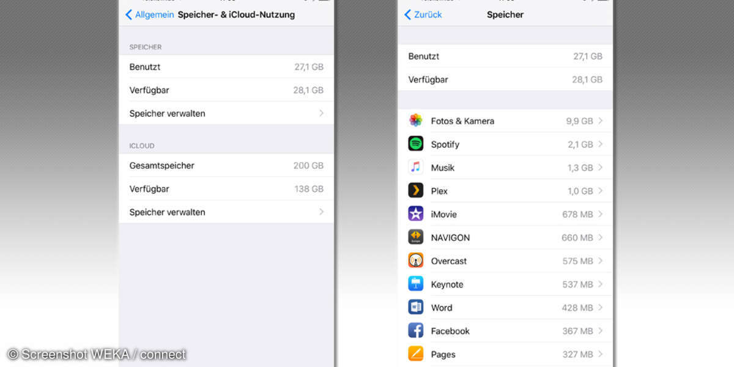This screenshot has width=734, height=367.
Task: Expand chevron of Speicher verwalten in ICLOUD
Action: (x=321, y=212)
